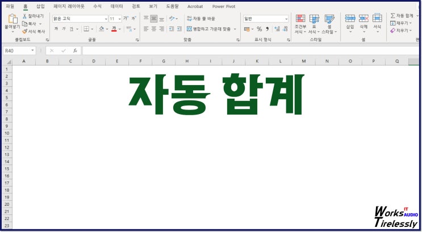Click bottom vertical align icon

161,19
